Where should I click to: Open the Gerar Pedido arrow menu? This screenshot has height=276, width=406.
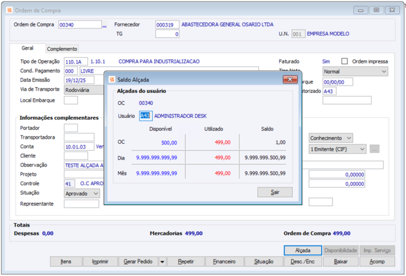point(162,261)
